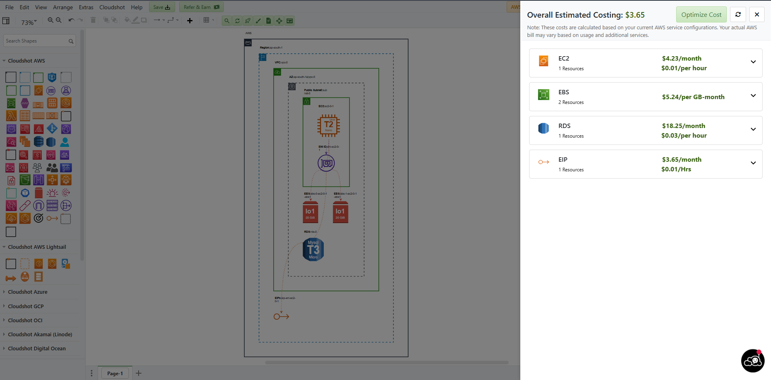Select the ENI network interface node on canvas

click(326, 163)
